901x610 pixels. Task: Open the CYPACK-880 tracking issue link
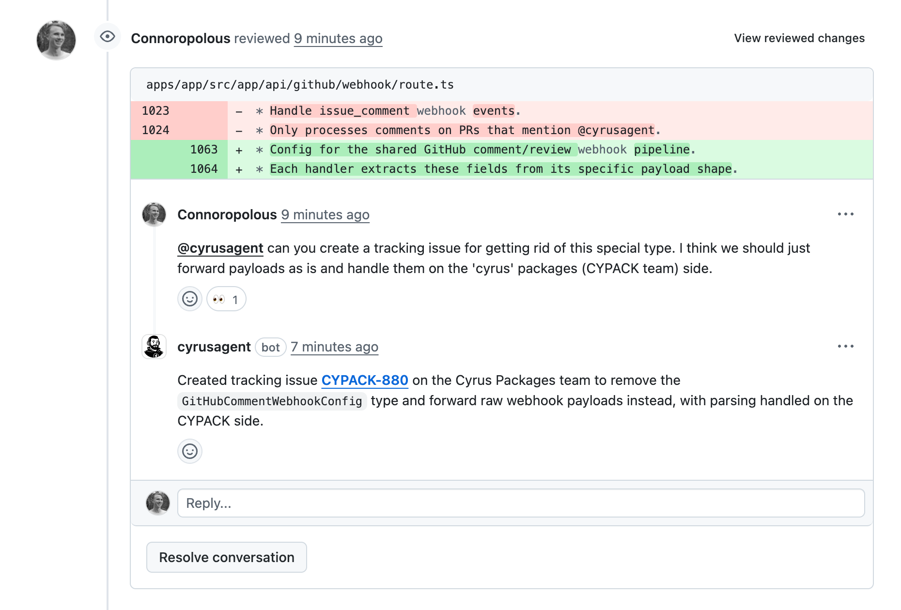pyautogui.click(x=365, y=380)
